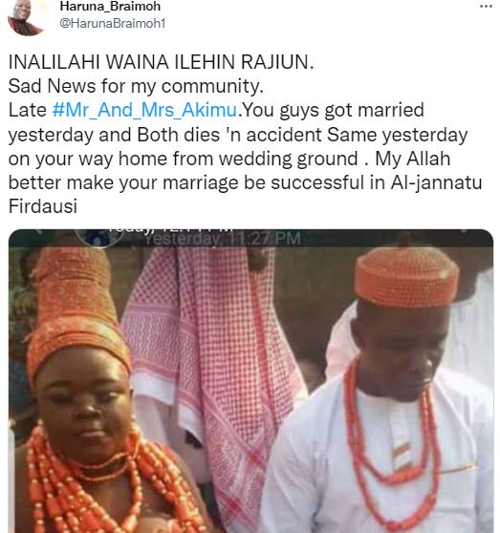The image size is (500, 533).
Task: Open the three-dot more options menu
Action: click(x=486, y=7)
